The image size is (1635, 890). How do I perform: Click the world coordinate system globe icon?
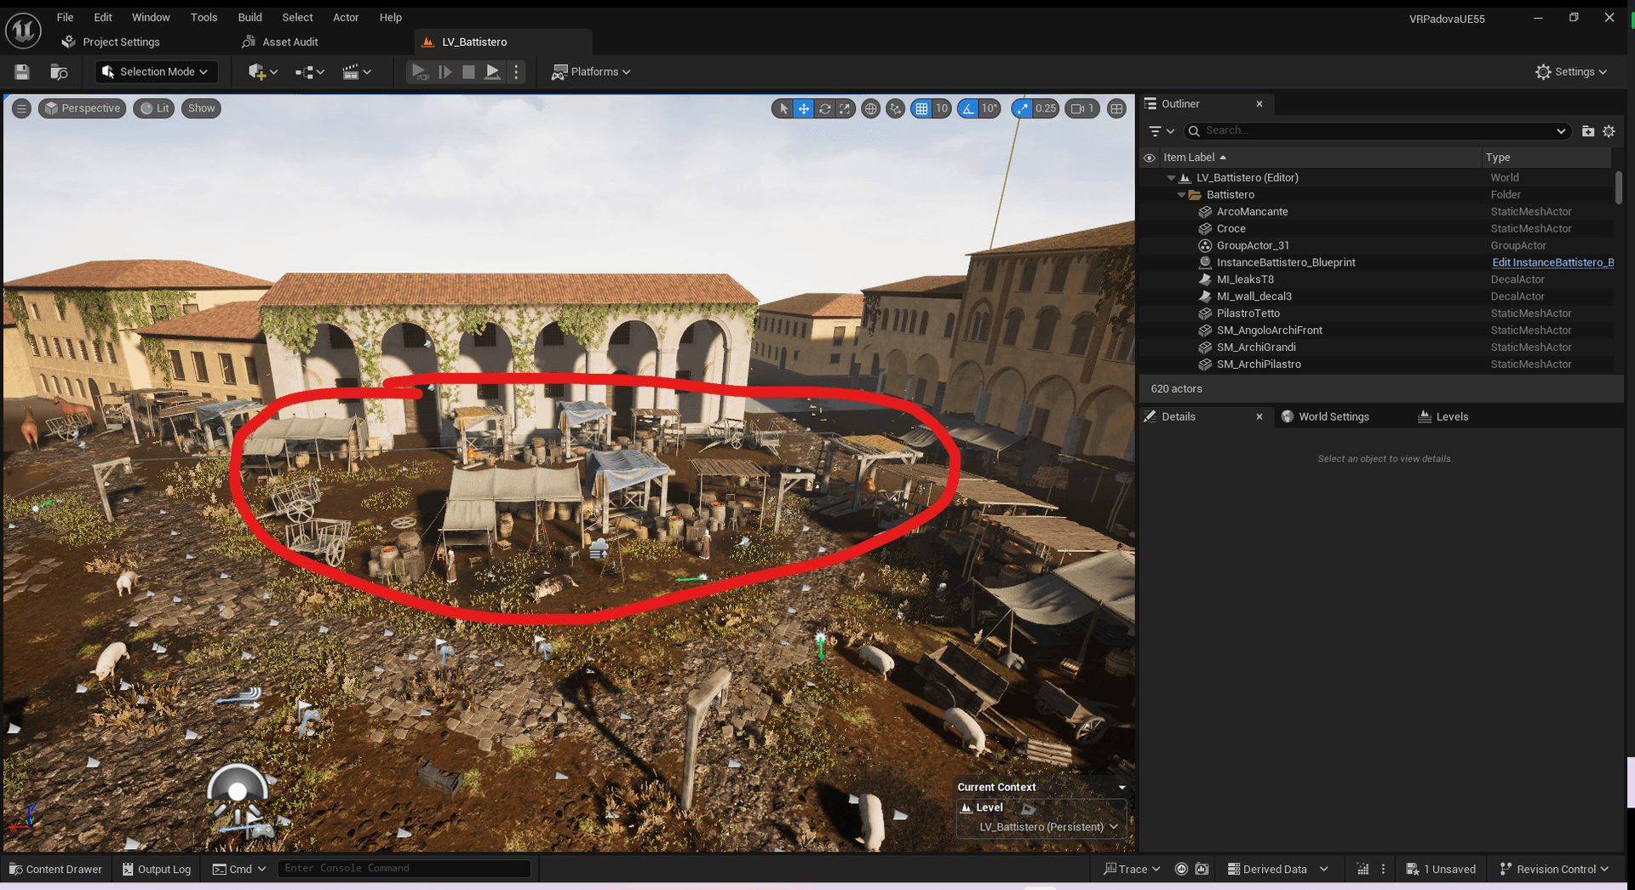tap(870, 109)
